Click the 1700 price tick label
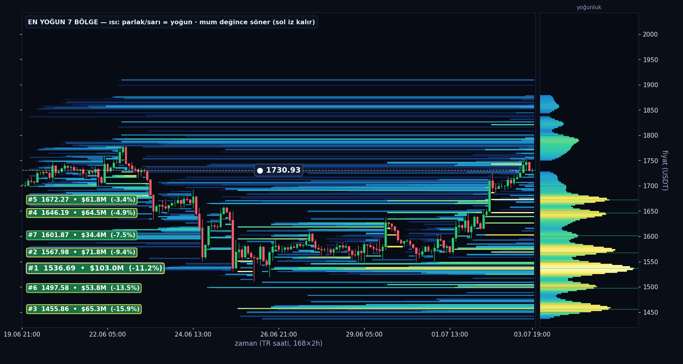683x364 pixels. tap(650, 186)
